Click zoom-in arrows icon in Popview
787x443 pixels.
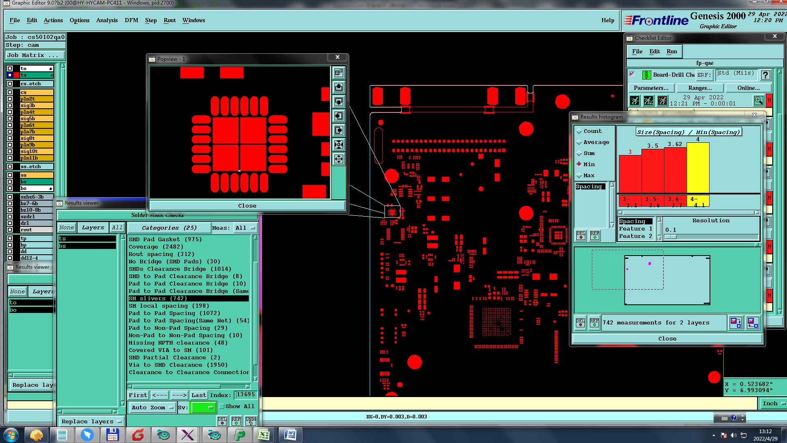tap(339, 145)
